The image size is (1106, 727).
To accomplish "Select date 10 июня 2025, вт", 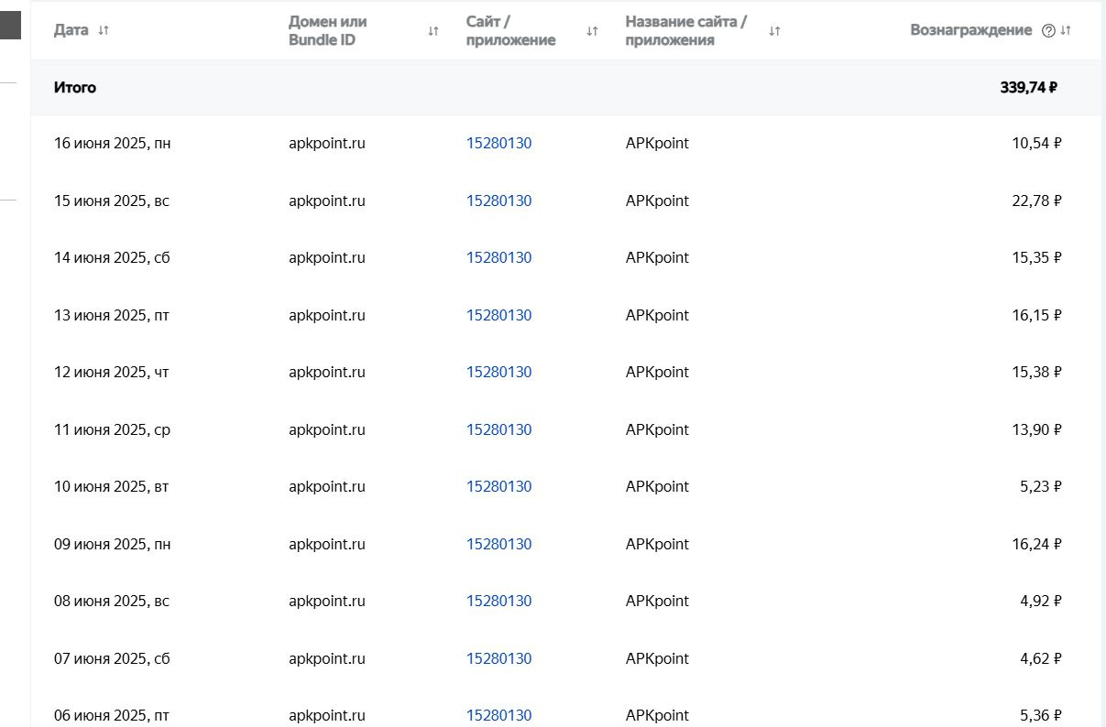I will [112, 487].
